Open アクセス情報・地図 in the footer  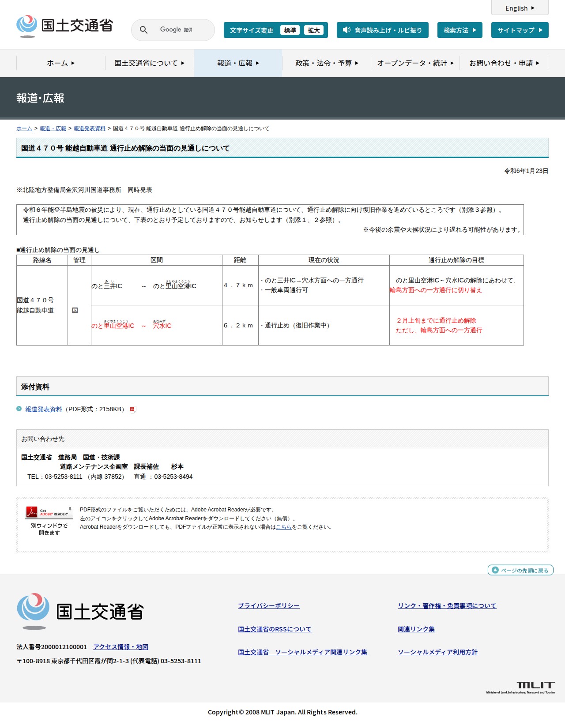[121, 647]
